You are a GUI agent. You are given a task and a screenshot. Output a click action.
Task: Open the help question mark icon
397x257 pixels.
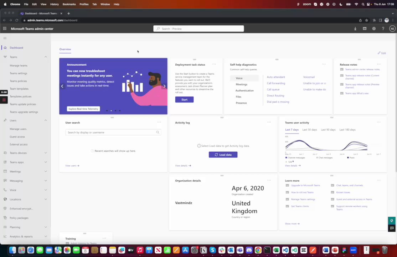tap(383, 29)
